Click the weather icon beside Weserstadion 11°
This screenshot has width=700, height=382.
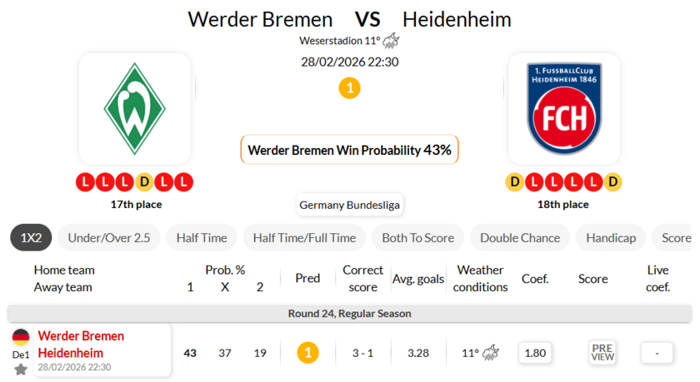[x=392, y=41]
